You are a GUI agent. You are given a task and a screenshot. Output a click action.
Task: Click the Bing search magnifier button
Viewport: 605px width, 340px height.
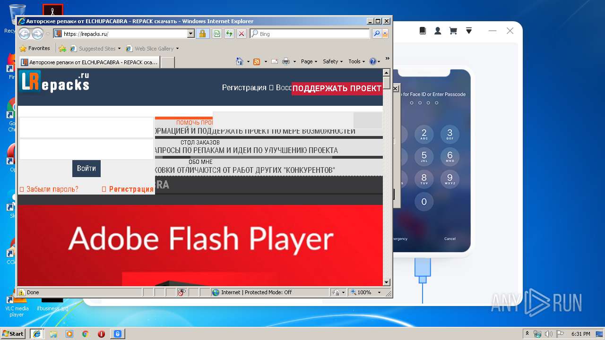click(376, 34)
